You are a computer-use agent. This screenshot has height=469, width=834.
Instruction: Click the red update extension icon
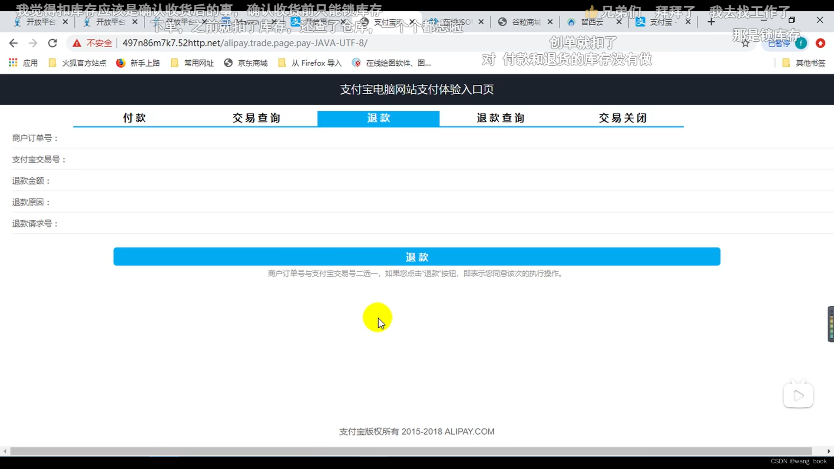[821, 43]
